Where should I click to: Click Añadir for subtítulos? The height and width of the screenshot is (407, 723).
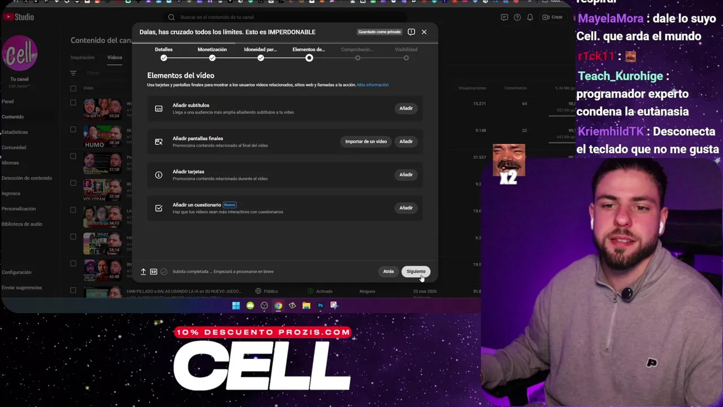[x=406, y=109]
